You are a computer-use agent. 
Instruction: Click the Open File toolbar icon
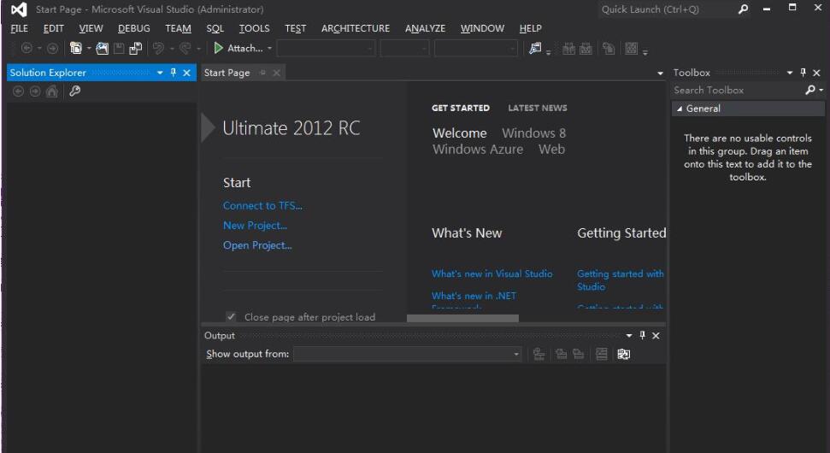[x=103, y=49]
